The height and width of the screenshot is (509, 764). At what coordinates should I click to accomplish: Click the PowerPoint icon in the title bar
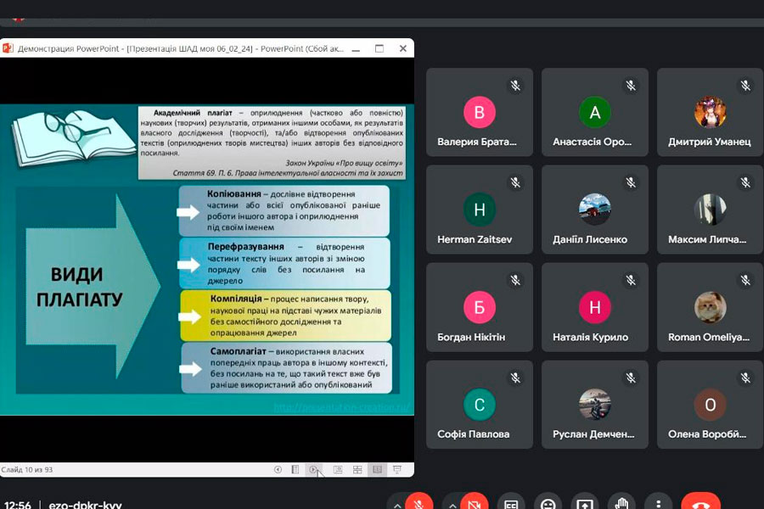[8, 48]
